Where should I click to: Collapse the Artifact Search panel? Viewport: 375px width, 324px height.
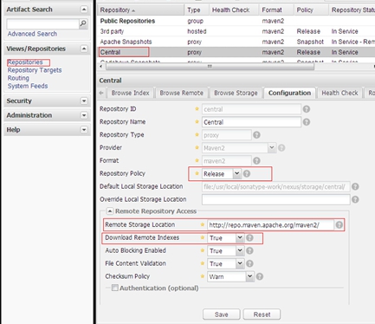[x=84, y=10]
